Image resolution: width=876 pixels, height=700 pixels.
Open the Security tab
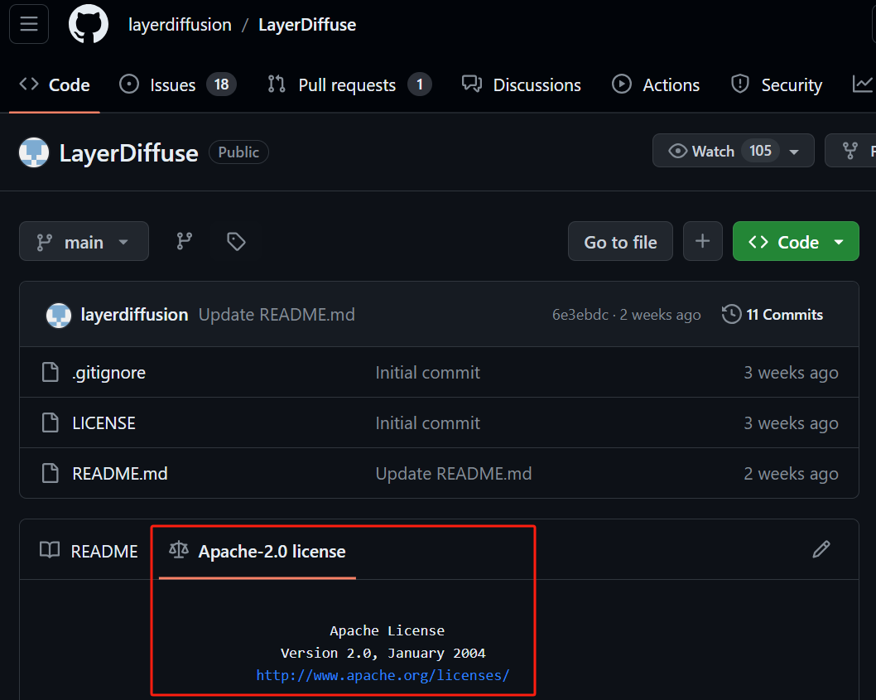(777, 85)
